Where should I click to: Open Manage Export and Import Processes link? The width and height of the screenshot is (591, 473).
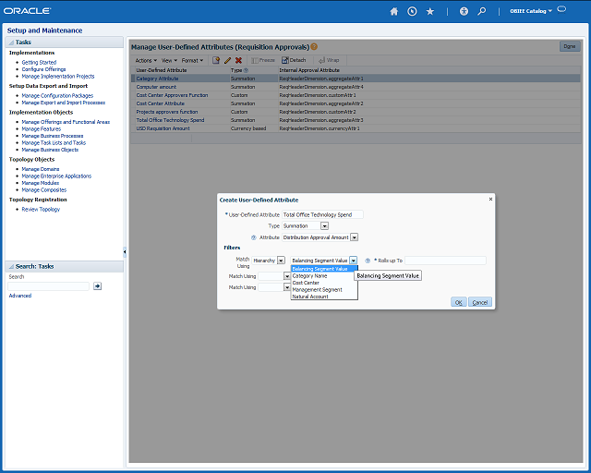click(64, 103)
